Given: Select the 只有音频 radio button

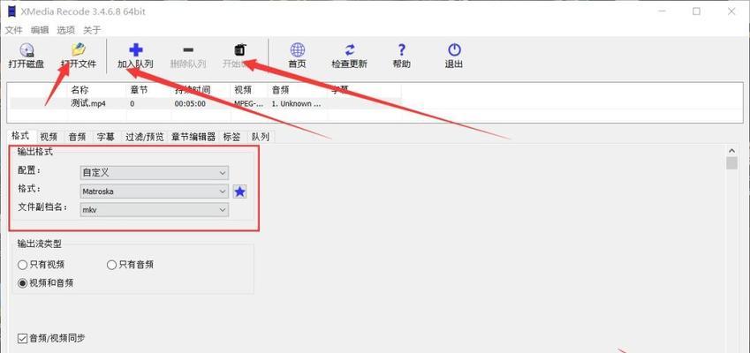Looking at the screenshot, I should click(x=111, y=265).
